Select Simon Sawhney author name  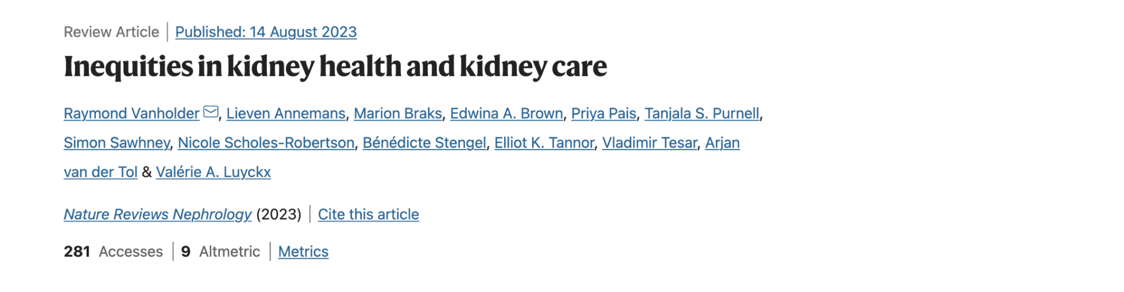(116, 142)
